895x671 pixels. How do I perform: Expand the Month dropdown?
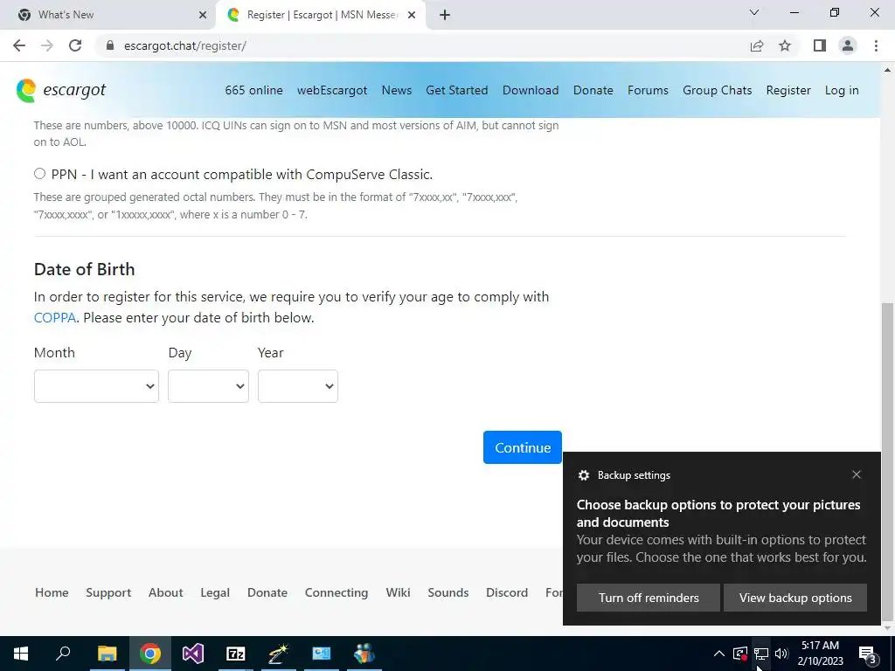(x=96, y=386)
